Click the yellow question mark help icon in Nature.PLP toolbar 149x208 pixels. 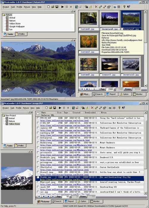click(124, 7)
